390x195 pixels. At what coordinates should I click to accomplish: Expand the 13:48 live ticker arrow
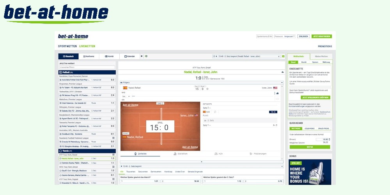point(279,57)
